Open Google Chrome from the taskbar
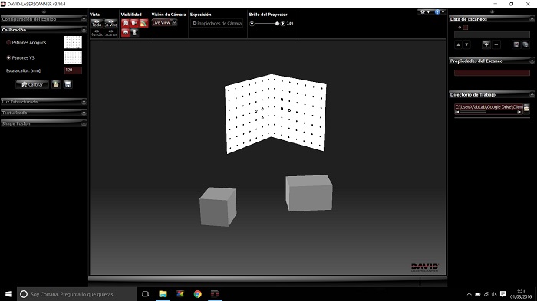 (x=198, y=294)
